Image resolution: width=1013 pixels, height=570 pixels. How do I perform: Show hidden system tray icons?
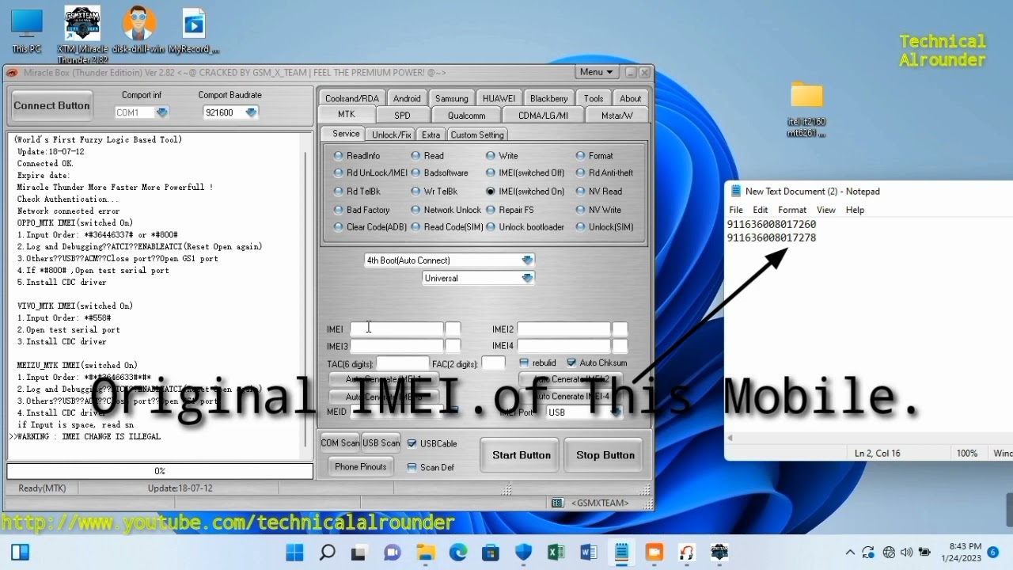coord(850,553)
